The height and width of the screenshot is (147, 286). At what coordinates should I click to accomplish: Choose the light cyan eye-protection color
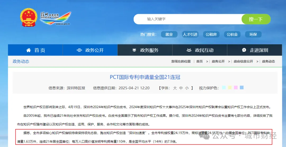tap(224, 87)
